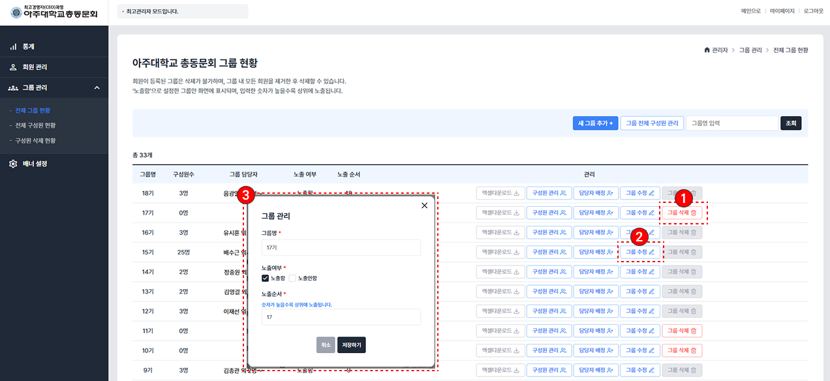This screenshot has height=381, width=830.
Task: Click the 그룹 관리 breadcrumb
Action: pos(750,50)
